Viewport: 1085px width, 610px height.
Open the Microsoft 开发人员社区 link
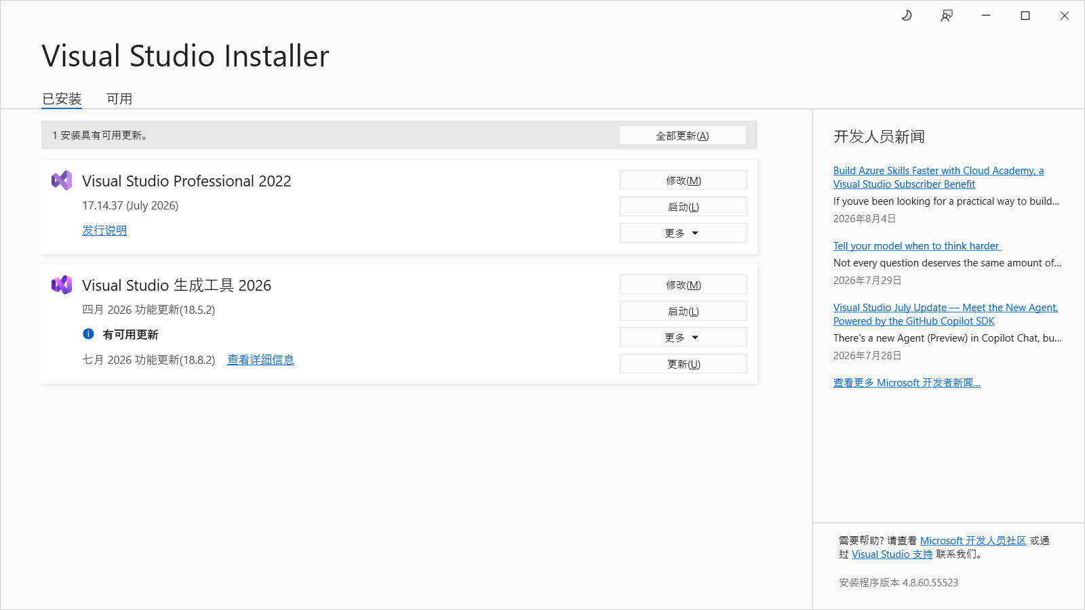click(x=973, y=541)
